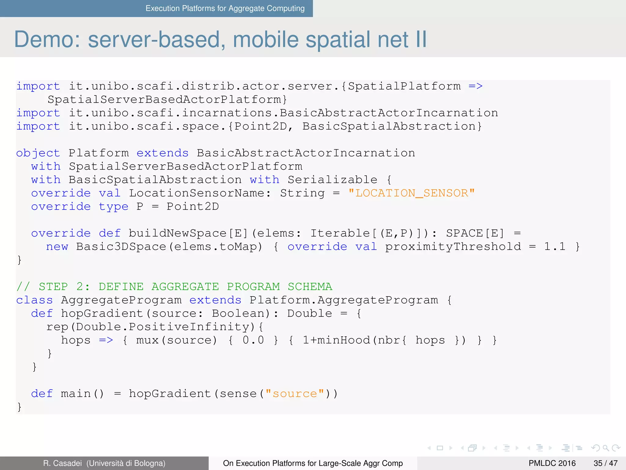Screen dimensions: 626x470
Task: Jump to next subsection arrow
Action: pyautogui.click(x=517, y=448)
